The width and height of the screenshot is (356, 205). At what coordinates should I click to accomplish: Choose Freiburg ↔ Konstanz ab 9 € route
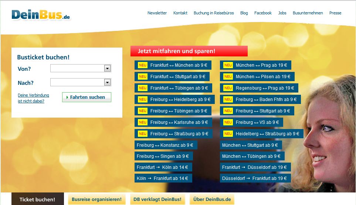tap(166, 145)
